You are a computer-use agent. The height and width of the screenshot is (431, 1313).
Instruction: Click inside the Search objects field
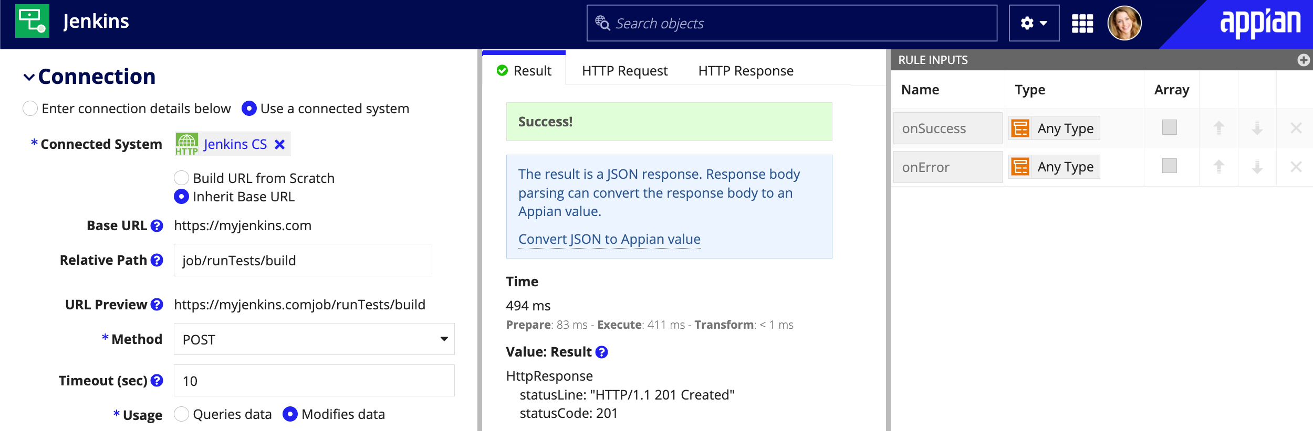(791, 23)
